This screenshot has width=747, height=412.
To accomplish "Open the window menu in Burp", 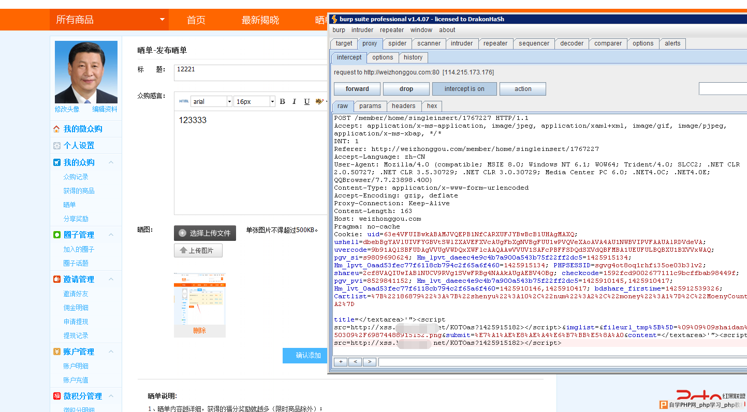I will 421,30.
